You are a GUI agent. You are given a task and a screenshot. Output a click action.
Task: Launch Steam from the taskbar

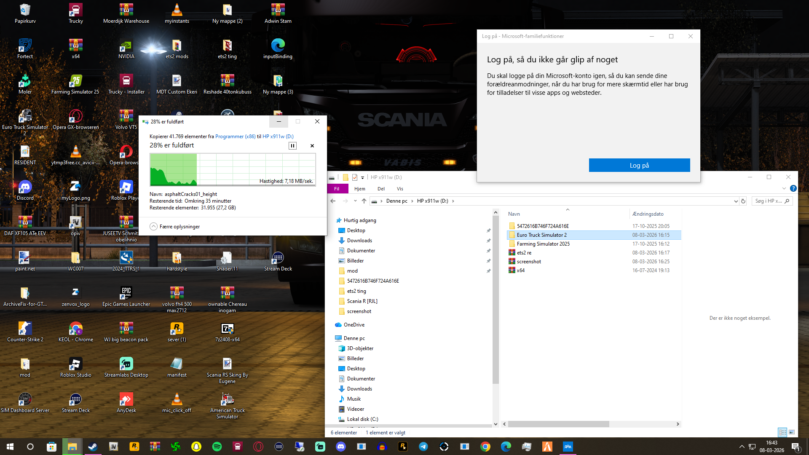click(93, 447)
